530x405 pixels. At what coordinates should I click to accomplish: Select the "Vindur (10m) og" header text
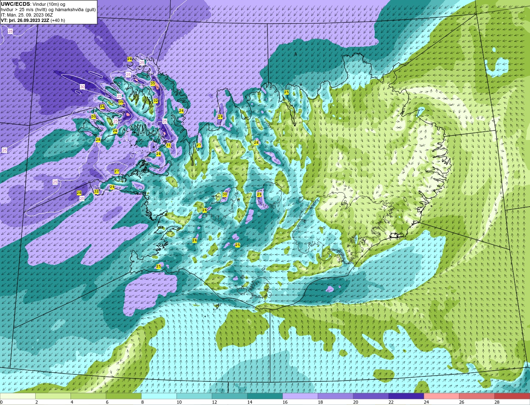[x=49, y=4]
